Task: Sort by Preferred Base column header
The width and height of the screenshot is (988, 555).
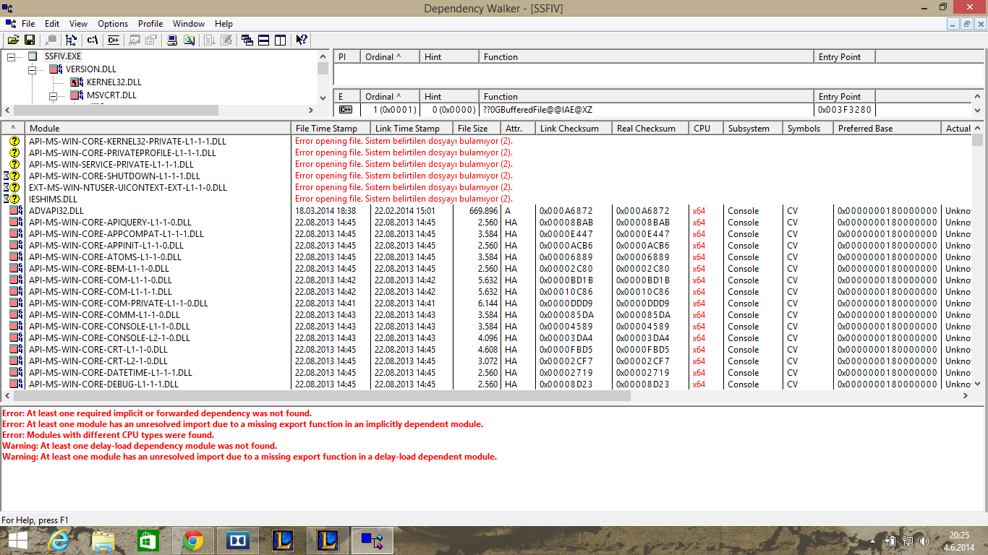Action: point(887,129)
